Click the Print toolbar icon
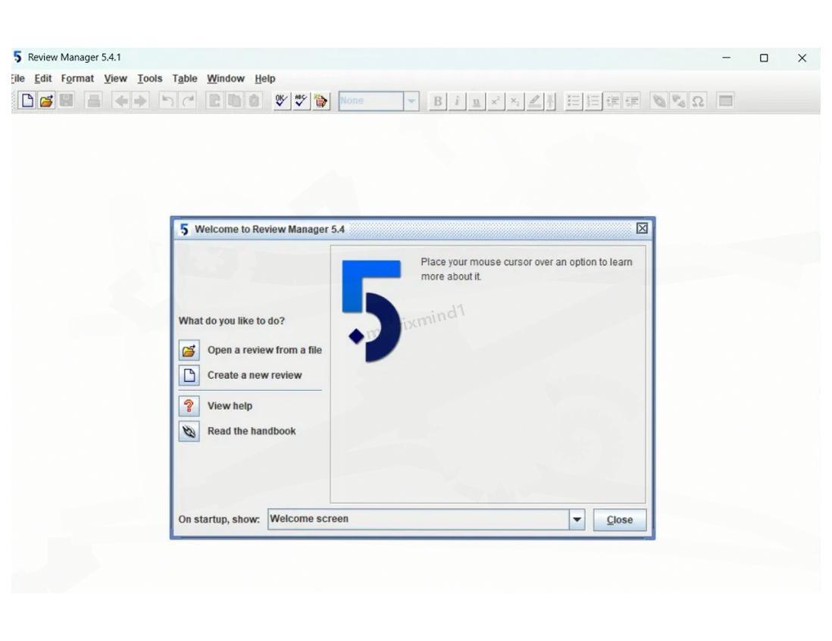 (x=94, y=101)
